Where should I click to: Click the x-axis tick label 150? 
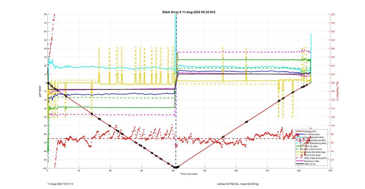205,171
